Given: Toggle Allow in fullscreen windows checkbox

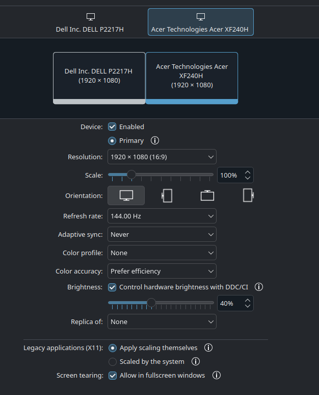Looking at the screenshot, I should click(113, 376).
